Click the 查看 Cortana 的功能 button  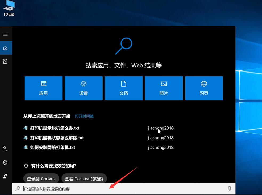click(84, 178)
